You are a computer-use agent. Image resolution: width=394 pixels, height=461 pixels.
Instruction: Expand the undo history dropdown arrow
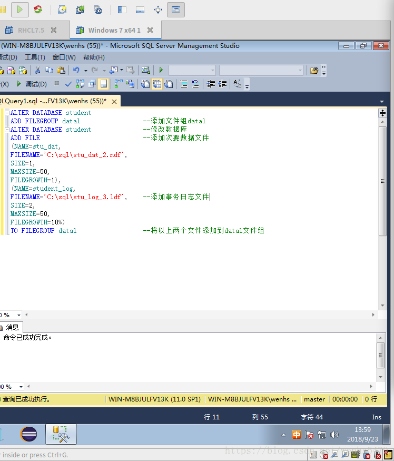(85, 70)
